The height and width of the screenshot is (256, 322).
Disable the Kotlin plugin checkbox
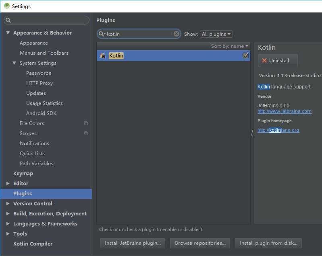pyautogui.click(x=245, y=55)
